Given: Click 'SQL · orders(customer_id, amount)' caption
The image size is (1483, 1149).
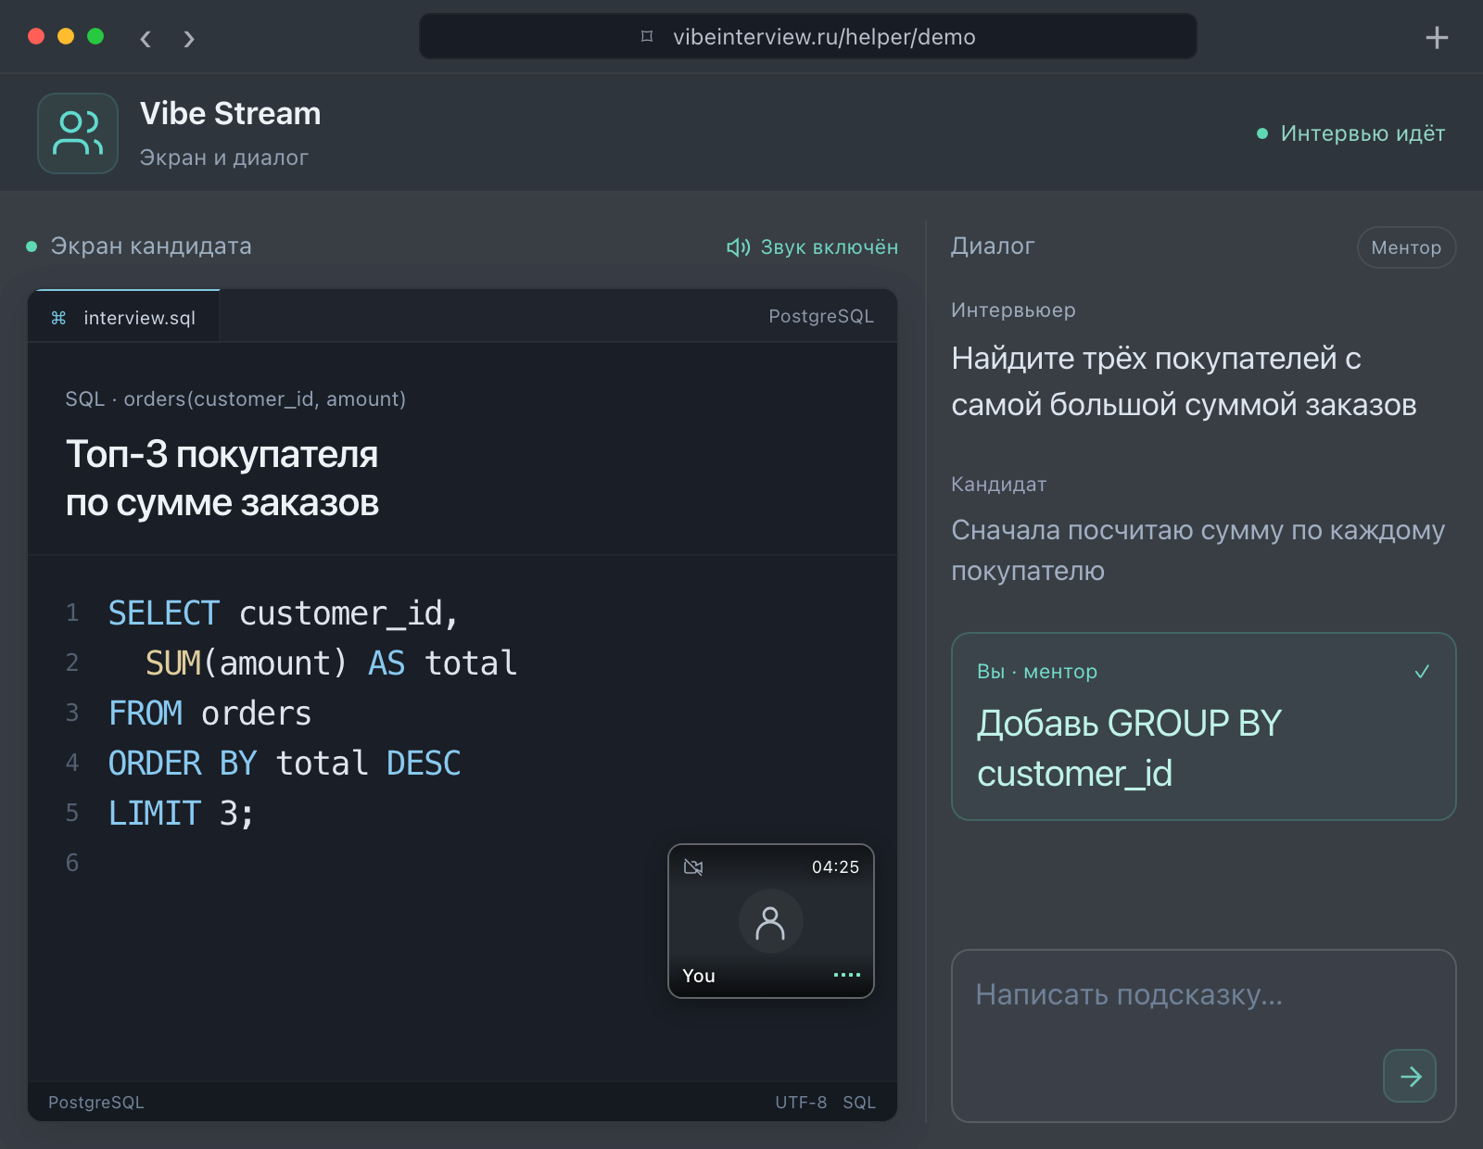Looking at the screenshot, I should pyautogui.click(x=235, y=398).
